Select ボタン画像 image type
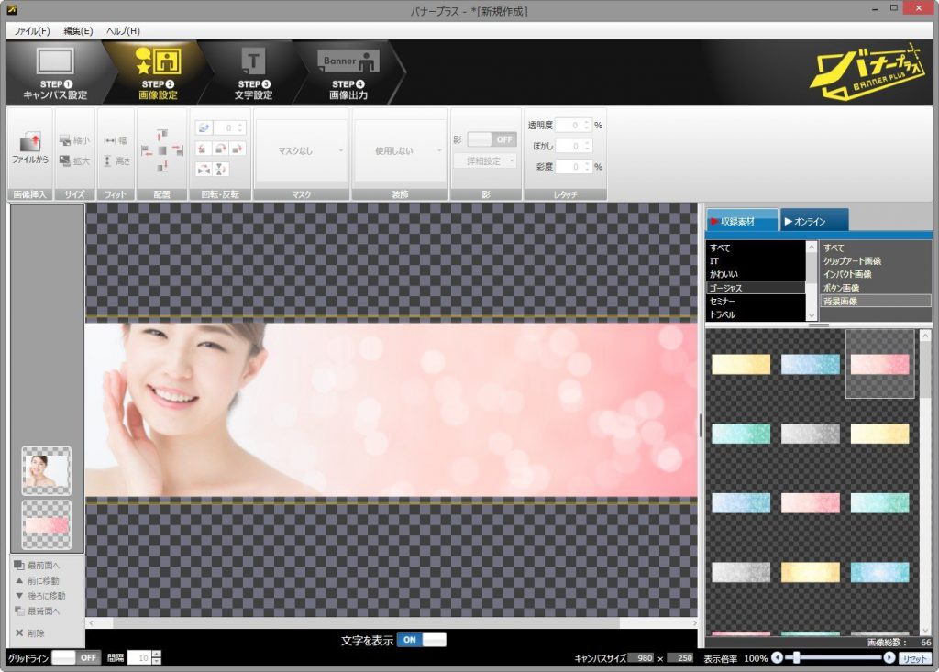The image size is (939, 672). coord(876,288)
